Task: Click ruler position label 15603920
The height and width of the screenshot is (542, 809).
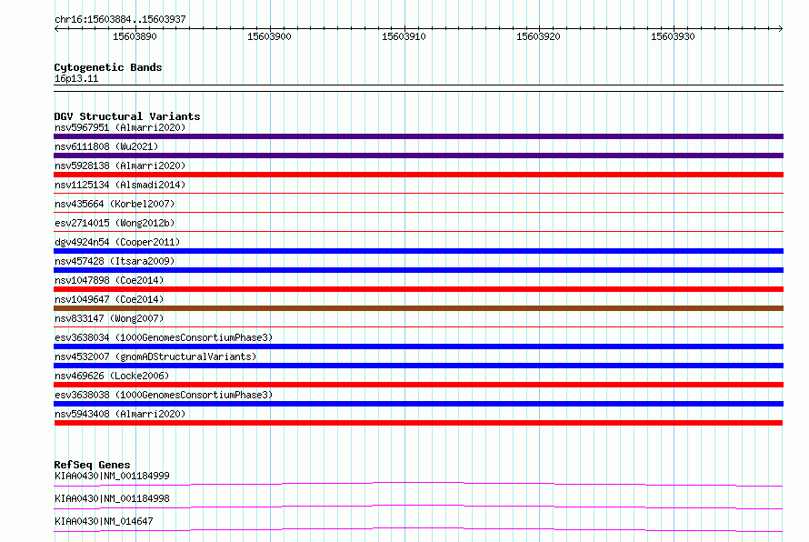Action: (538, 36)
